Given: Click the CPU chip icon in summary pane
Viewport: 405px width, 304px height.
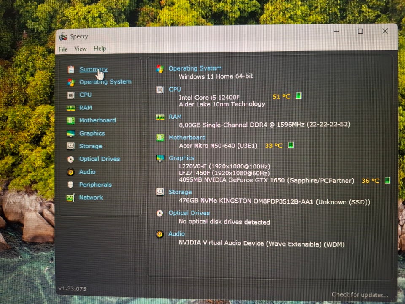Looking at the screenshot, I should point(160,90).
